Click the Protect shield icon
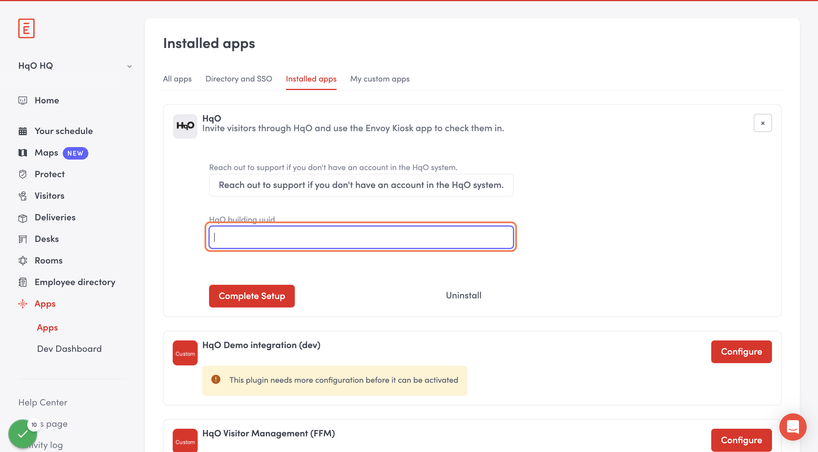Viewport: 818px width, 452px height. point(22,174)
